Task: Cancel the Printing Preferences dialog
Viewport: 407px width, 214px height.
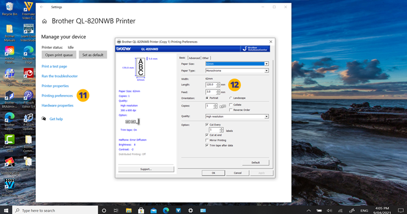Action: (238, 173)
